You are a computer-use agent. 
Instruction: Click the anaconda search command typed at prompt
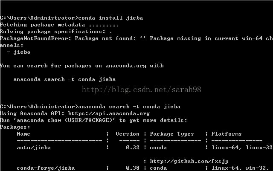129,107
